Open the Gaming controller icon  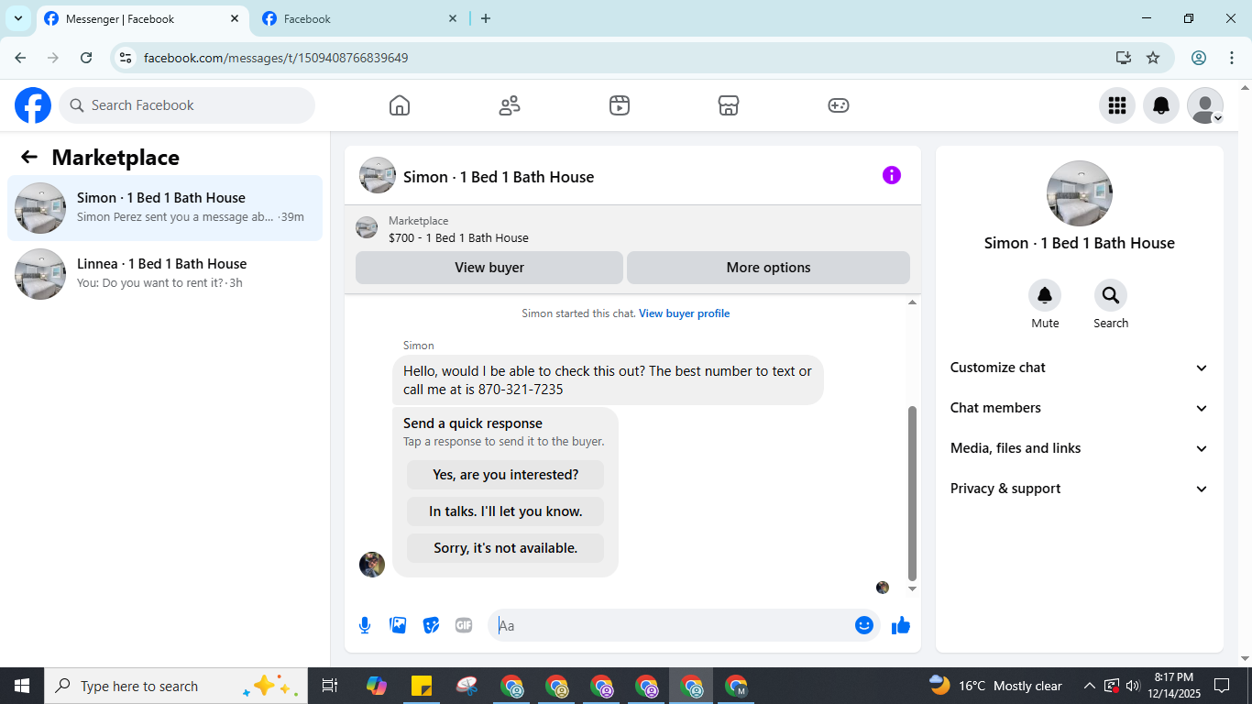point(839,105)
